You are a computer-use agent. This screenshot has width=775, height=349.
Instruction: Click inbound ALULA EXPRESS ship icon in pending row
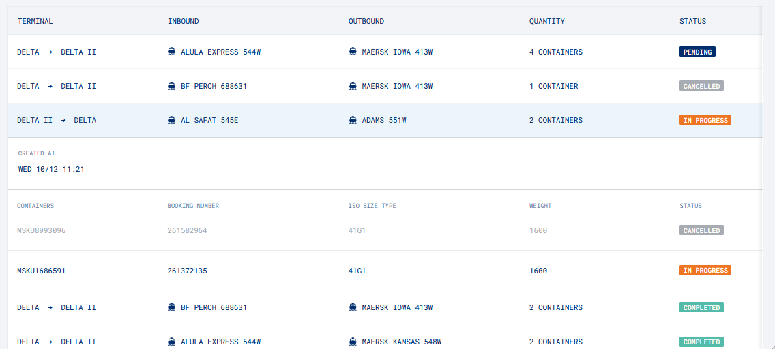pos(172,52)
